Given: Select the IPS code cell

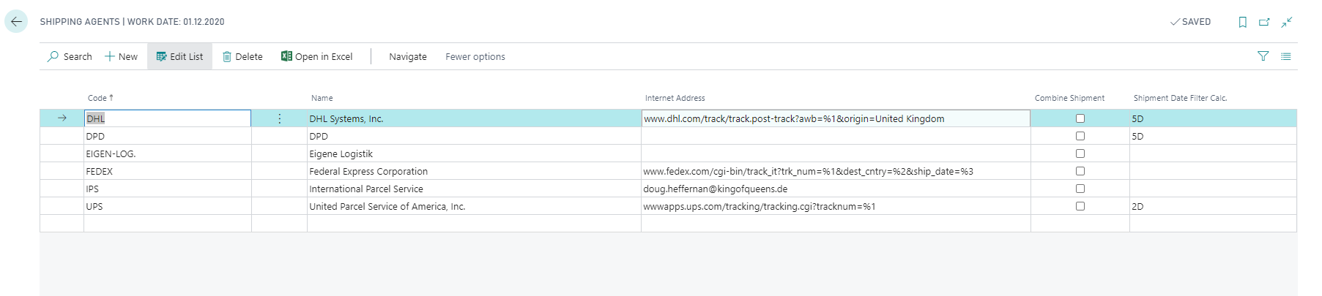Looking at the screenshot, I should 168,189.
